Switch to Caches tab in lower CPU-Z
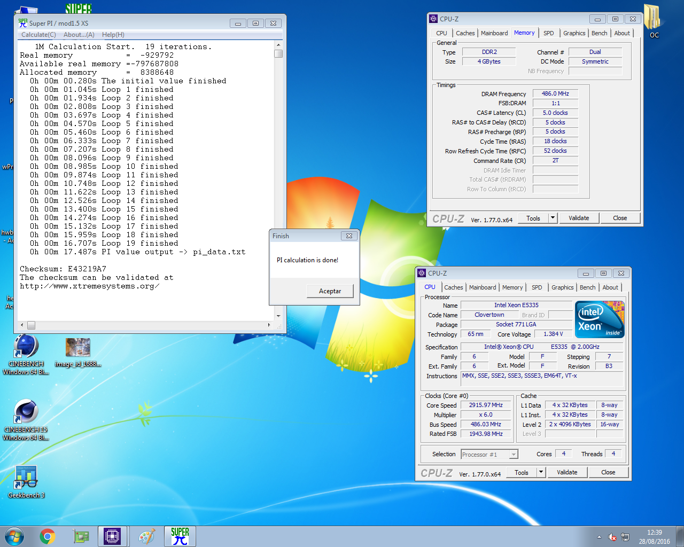Viewport: 684px width, 547px height. point(454,287)
